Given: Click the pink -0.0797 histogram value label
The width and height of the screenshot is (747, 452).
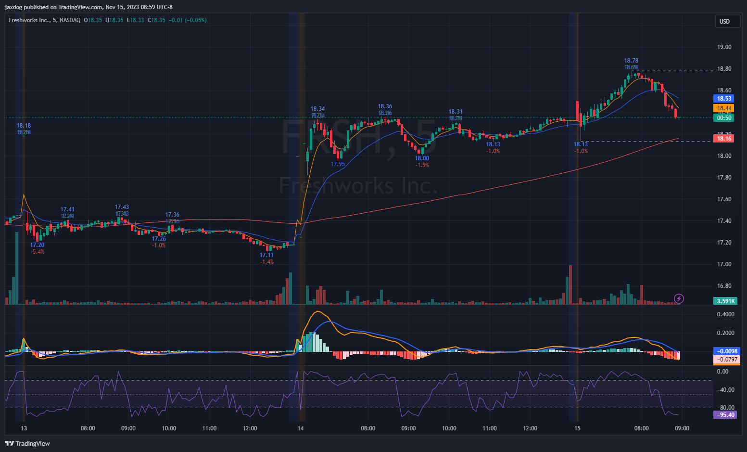Looking at the screenshot, I should click(727, 360).
